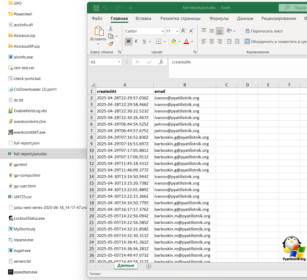Open Буфер обмена dialog launcher
This screenshot has width=307, height=280.
120,52
